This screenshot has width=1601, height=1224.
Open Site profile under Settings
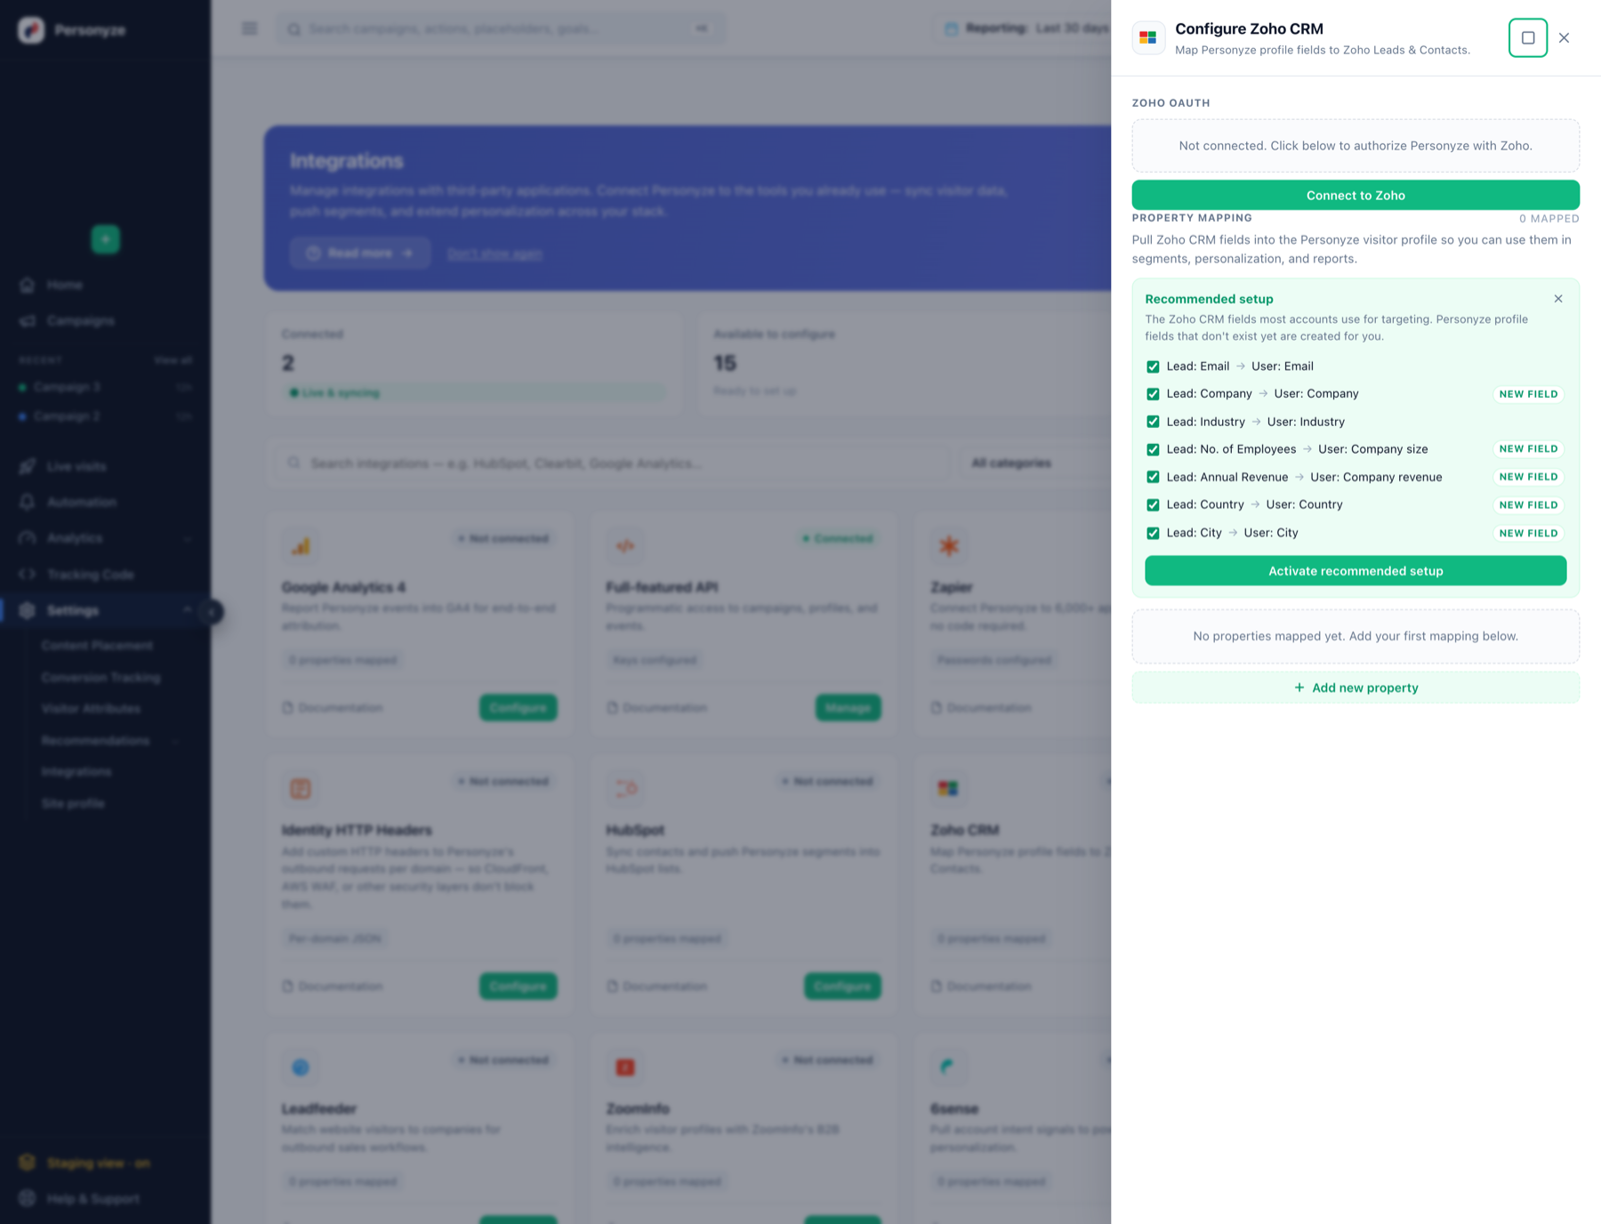73,804
